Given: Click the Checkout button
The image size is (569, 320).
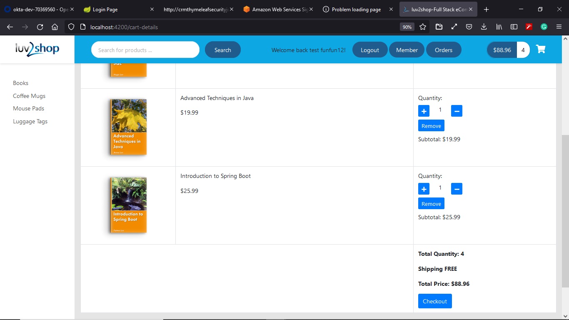Looking at the screenshot, I should (x=435, y=301).
